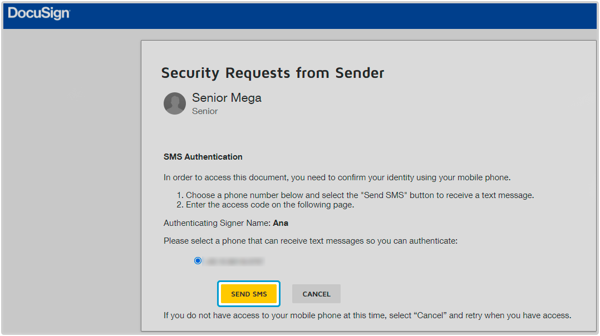Viewport: 600px width, 336px height.
Task: Click the "In order to access this document" sentence
Action: (x=337, y=178)
